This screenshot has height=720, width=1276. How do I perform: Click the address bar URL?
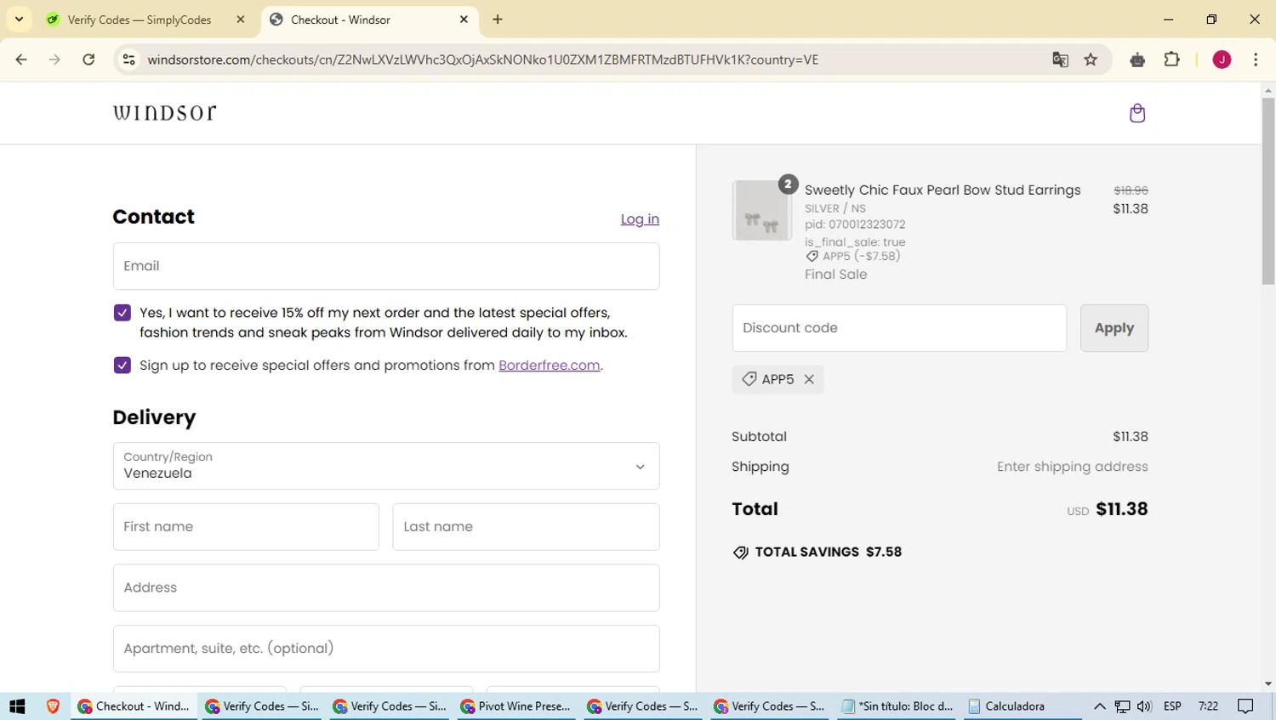click(482, 60)
